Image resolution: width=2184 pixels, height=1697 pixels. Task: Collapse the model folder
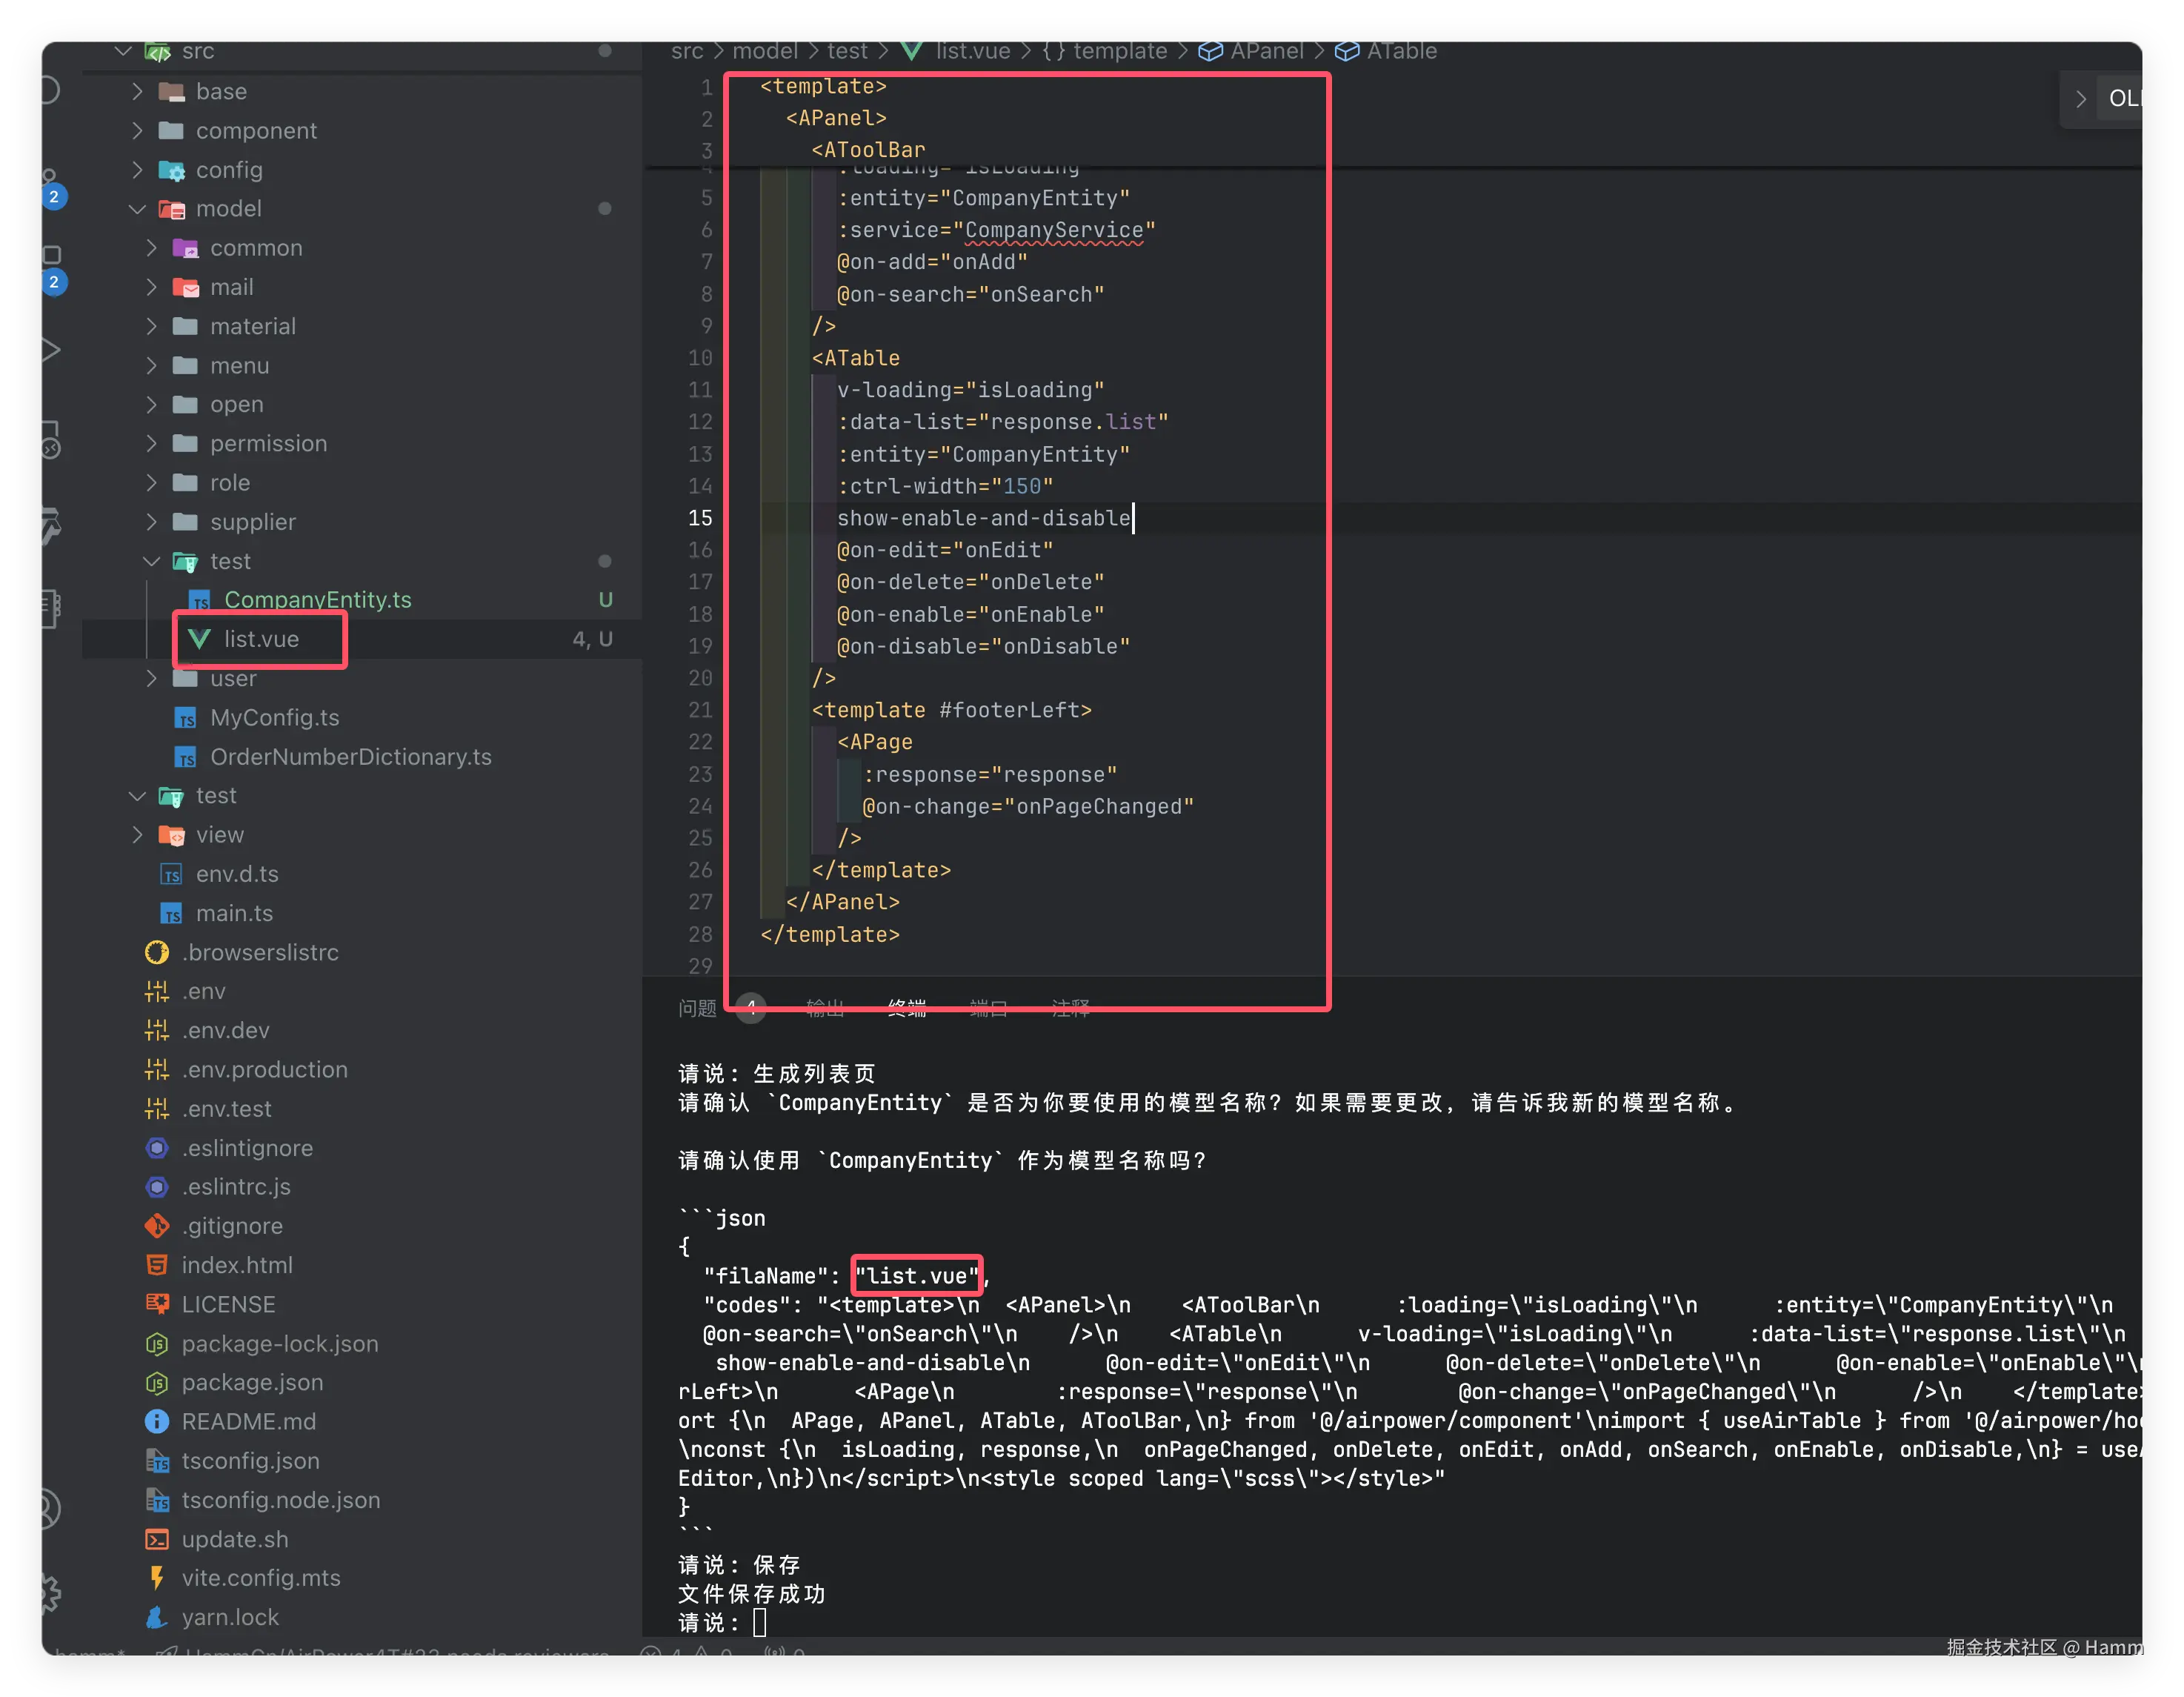[138, 209]
